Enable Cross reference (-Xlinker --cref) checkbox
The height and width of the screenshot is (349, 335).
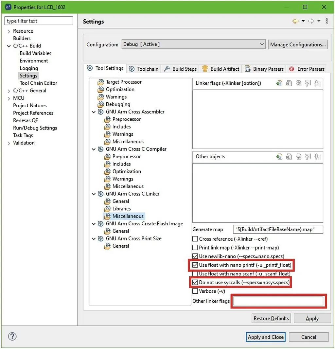[195, 239]
